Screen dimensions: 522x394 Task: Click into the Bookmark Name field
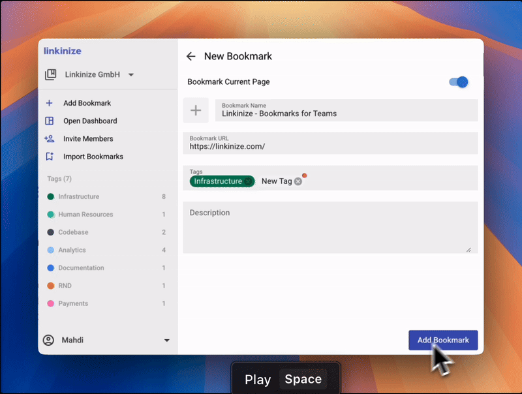(x=346, y=110)
